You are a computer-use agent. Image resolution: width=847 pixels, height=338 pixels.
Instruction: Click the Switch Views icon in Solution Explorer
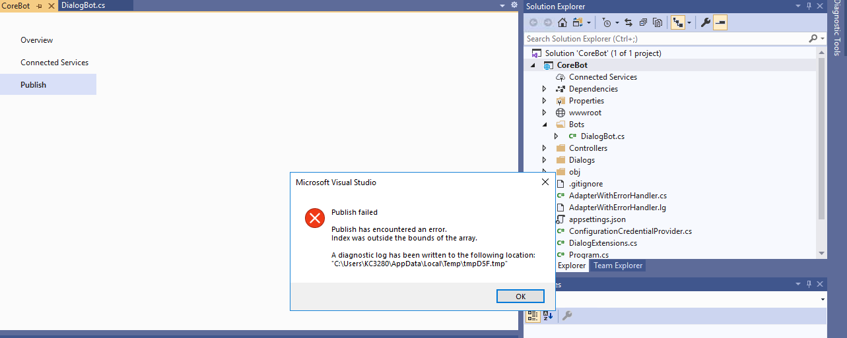pyautogui.click(x=578, y=22)
